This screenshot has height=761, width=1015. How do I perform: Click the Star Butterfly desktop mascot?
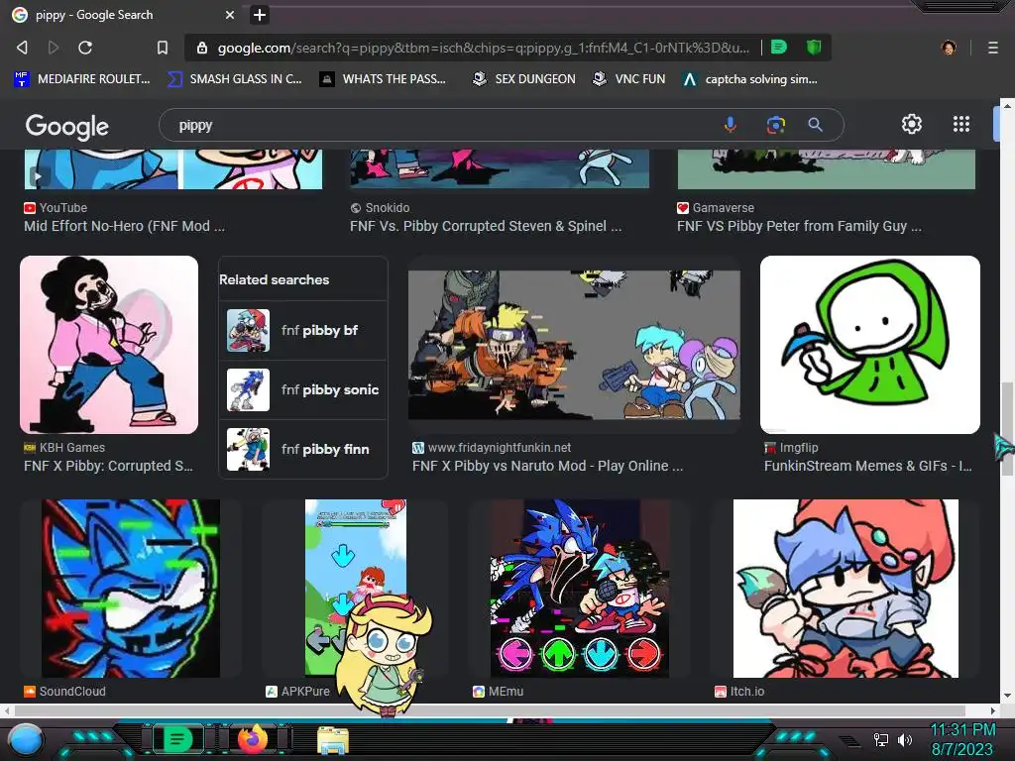pyautogui.click(x=386, y=655)
